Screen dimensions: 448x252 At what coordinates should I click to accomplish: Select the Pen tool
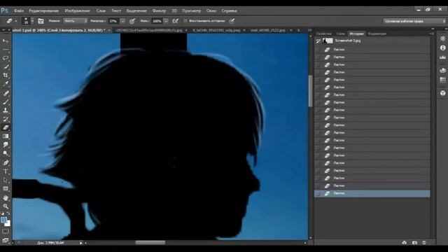(x=6, y=163)
